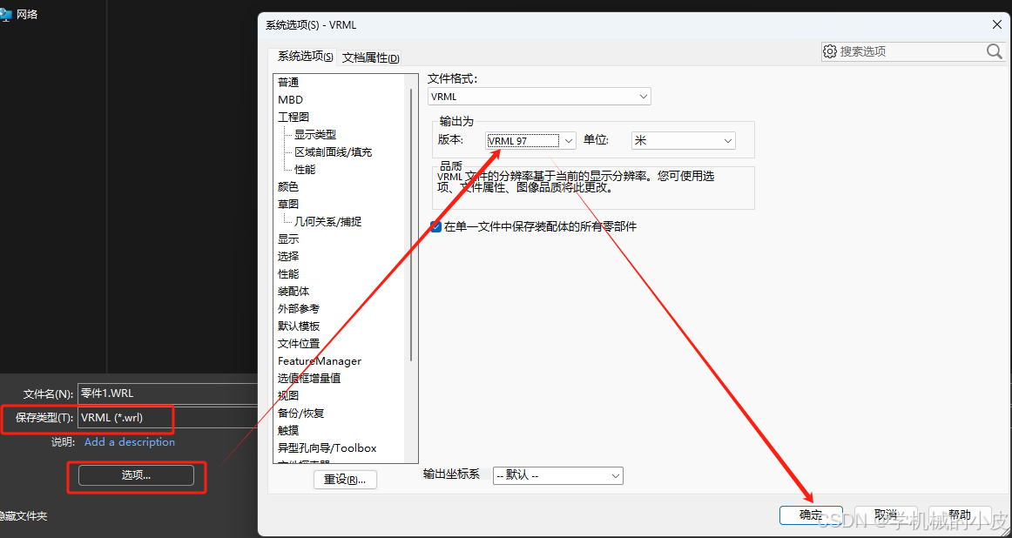Screen dimensions: 1012x538
Task: Select 视图 in the options tree
Action: (x=288, y=395)
